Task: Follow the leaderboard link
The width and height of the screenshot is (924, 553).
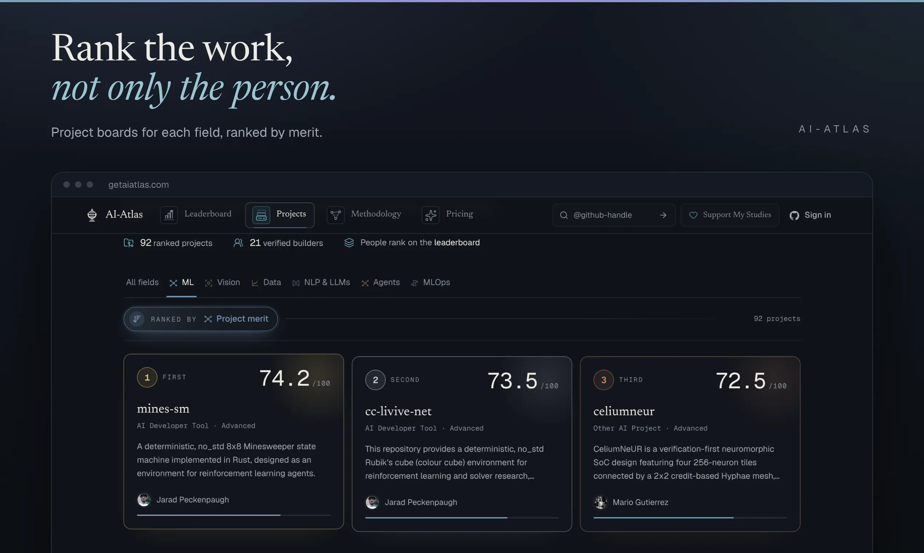Action: pyautogui.click(x=457, y=243)
